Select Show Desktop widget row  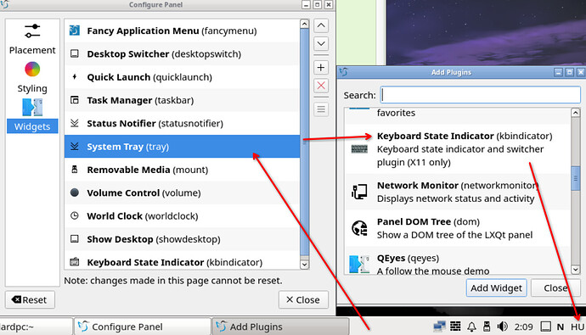coord(182,239)
